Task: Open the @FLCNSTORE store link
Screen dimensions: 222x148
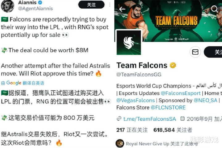Action: click(x=168, y=108)
